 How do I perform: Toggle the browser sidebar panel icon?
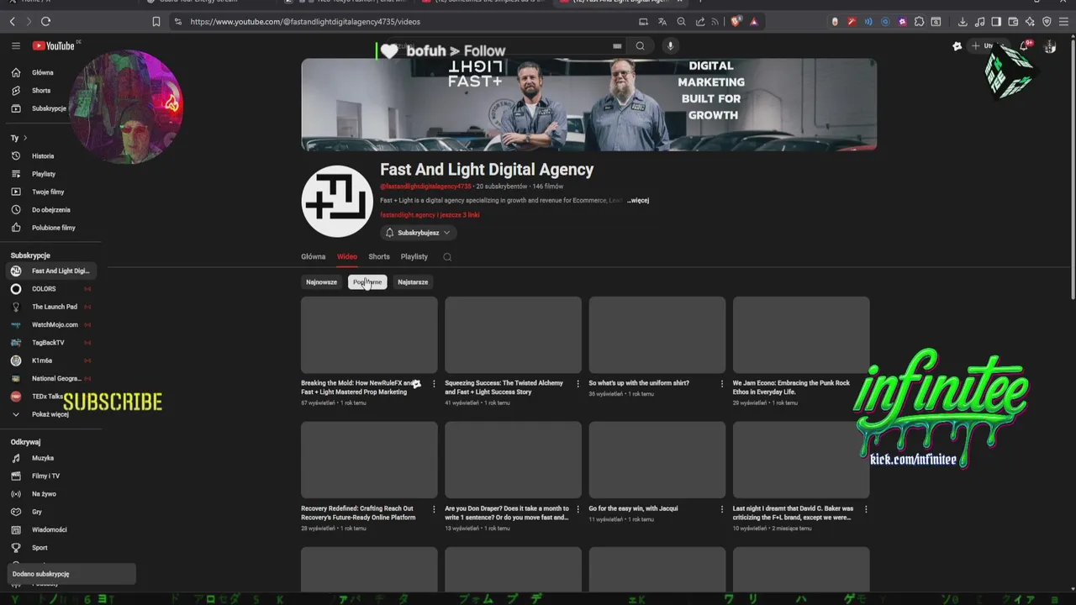tap(996, 22)
